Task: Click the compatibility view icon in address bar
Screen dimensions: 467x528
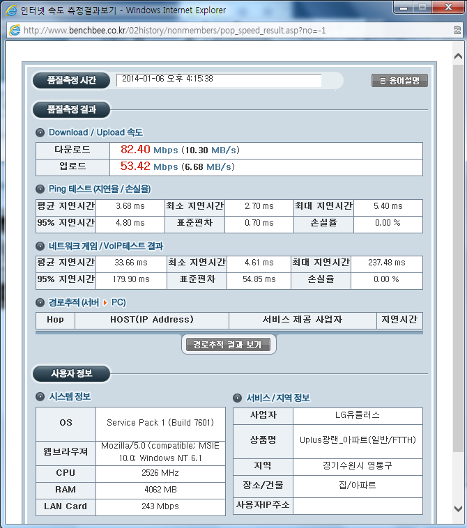Action: tap(457, 31)
